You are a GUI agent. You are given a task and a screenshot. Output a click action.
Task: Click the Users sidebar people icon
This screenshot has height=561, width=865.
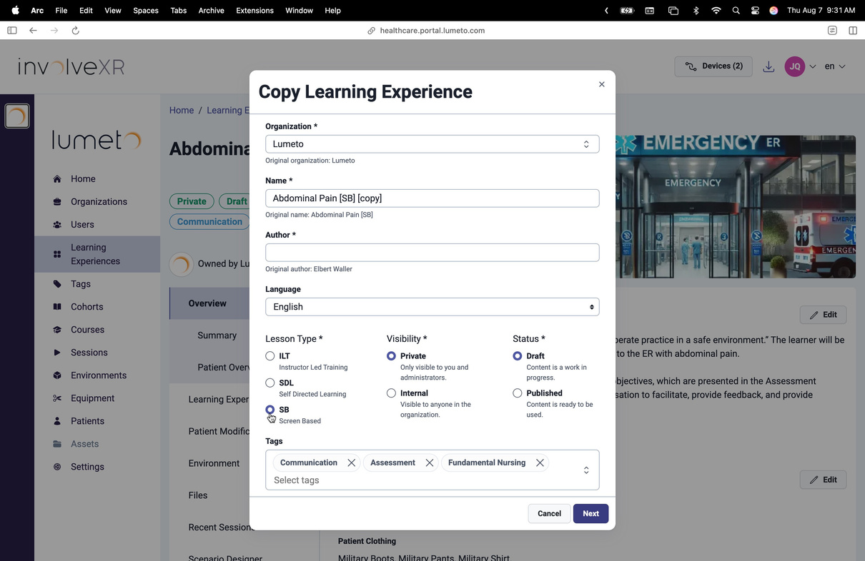click(x=57, y=225)
